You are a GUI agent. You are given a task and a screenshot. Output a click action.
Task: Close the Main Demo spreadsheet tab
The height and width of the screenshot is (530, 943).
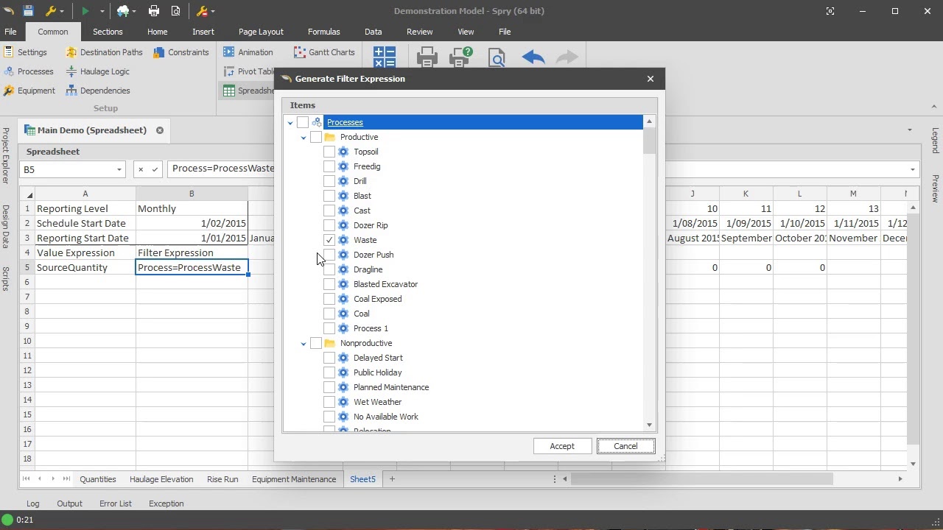[x=160, y=130]
